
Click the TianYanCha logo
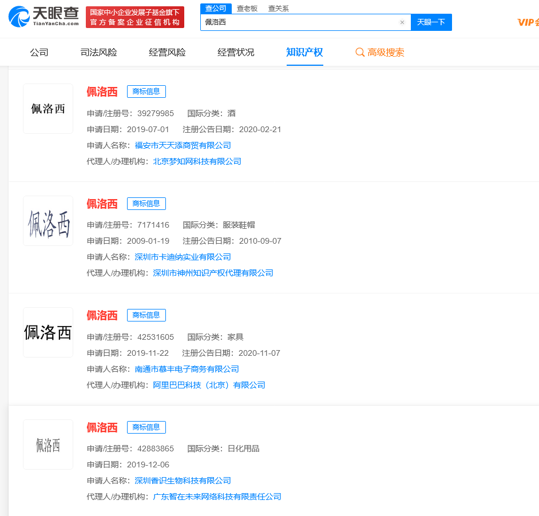43,17
